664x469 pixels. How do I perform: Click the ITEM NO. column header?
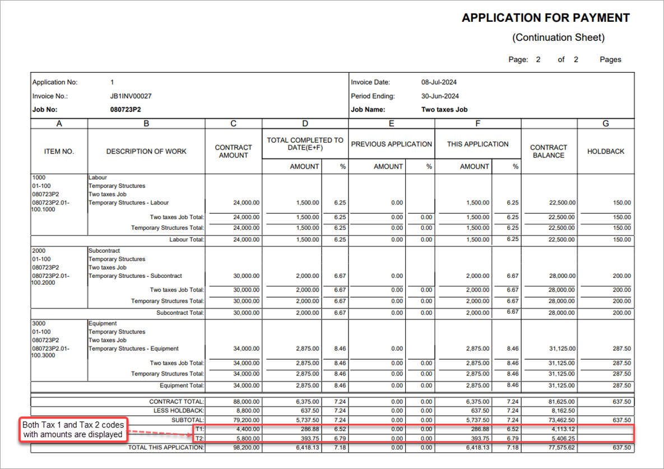59,151
